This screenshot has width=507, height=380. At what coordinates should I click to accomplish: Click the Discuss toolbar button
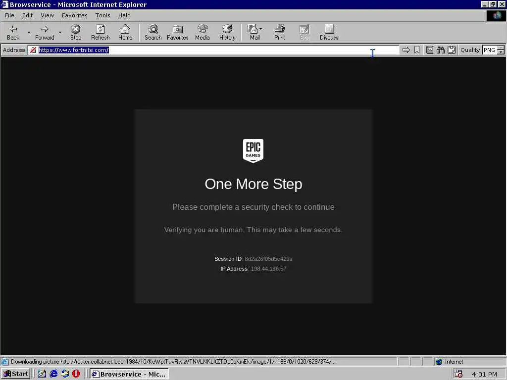pyautogui.click(x=329, y=32)
